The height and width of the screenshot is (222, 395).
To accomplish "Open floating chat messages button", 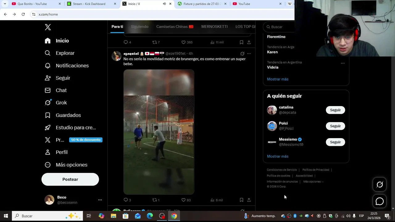I will click(380, 201).
